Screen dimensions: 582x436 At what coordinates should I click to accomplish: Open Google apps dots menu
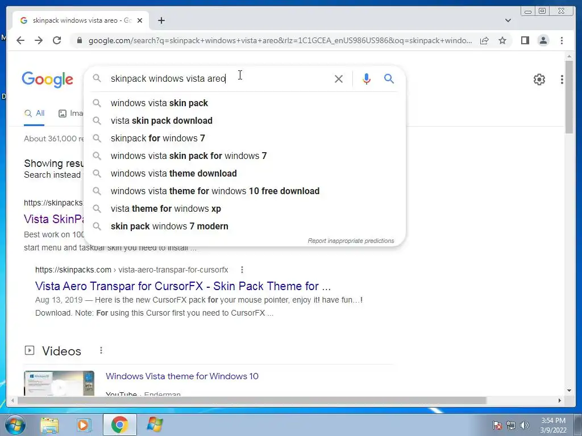tap(562, 79)
